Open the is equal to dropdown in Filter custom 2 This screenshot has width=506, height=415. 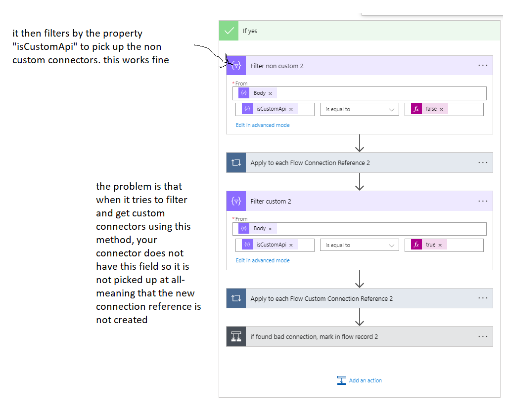coord(360,245)
